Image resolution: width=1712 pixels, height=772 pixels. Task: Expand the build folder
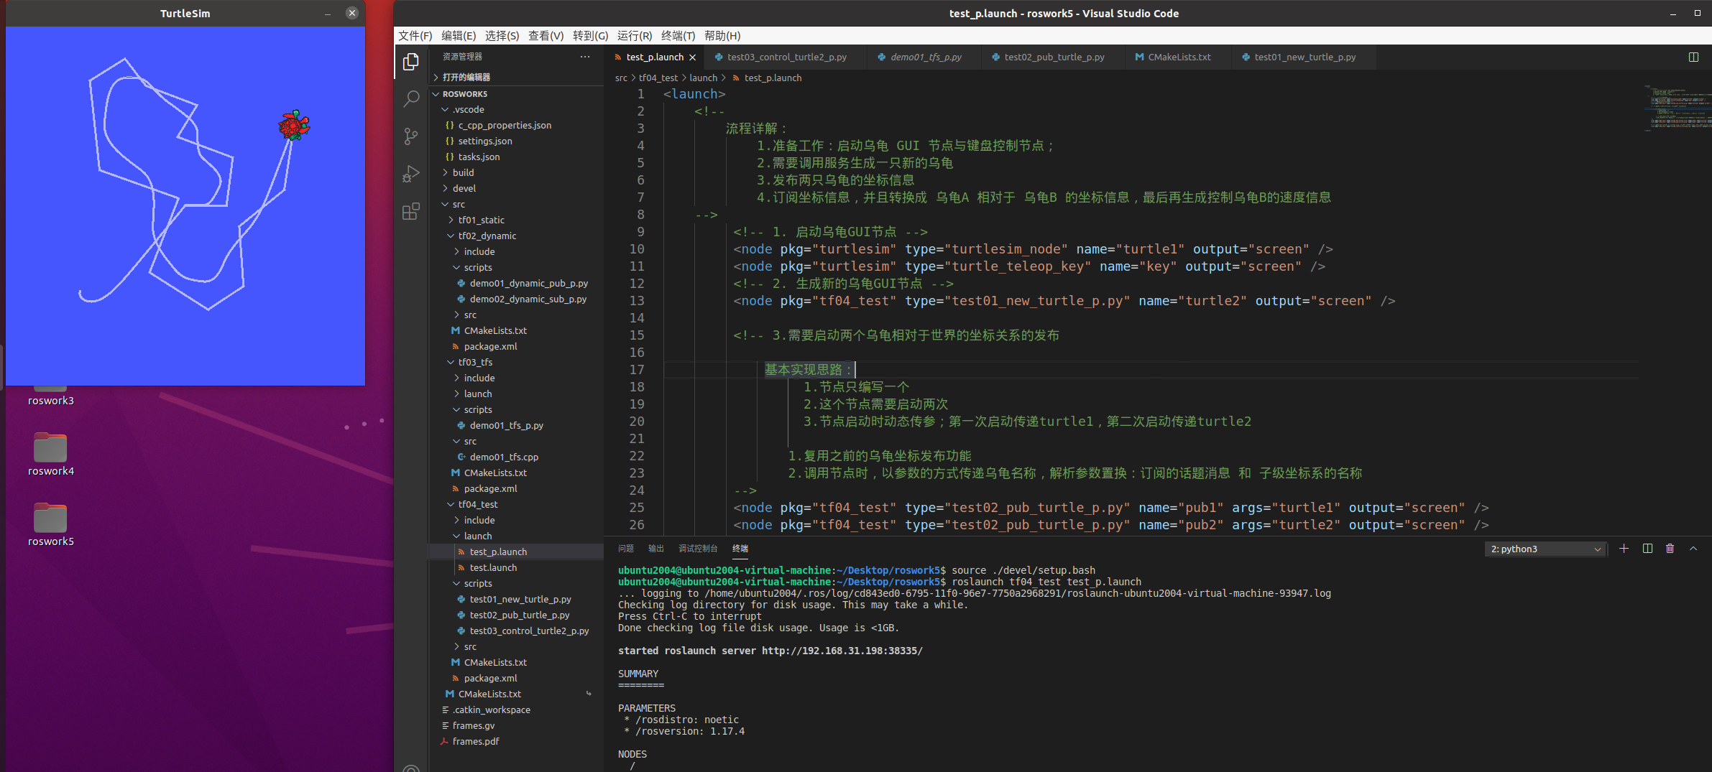tap(516, 172)
